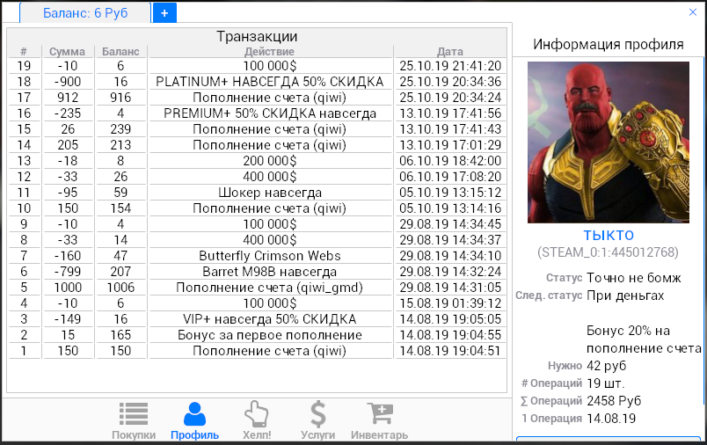Click the # column header
This screenshot has height=445, width=707.
[x=24, y=52]
